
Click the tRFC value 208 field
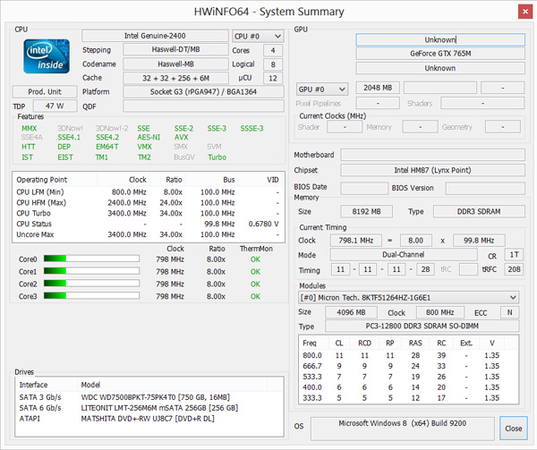pyautogui.click(x=514, y=269)
